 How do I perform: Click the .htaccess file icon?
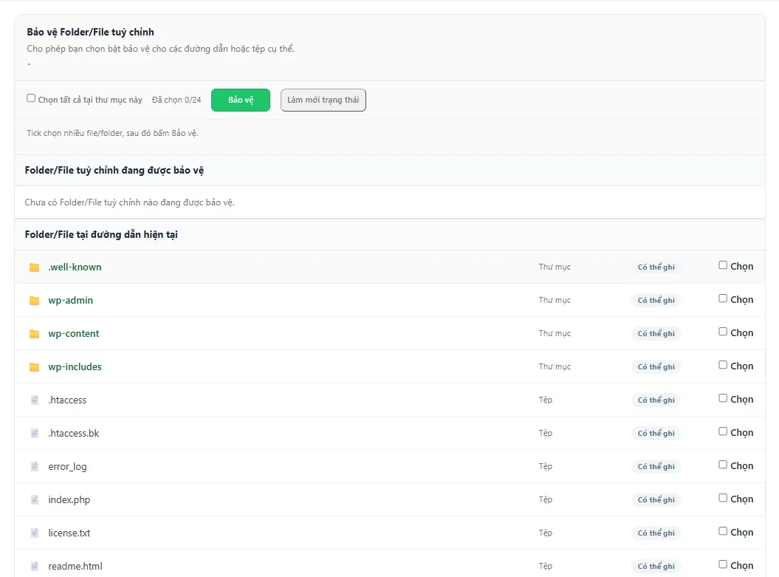coord(34,400)
